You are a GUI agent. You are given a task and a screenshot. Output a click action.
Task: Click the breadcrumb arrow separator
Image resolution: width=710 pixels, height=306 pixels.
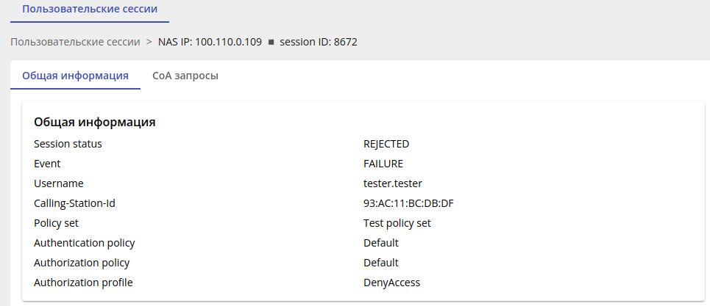(x=149, y=42)
